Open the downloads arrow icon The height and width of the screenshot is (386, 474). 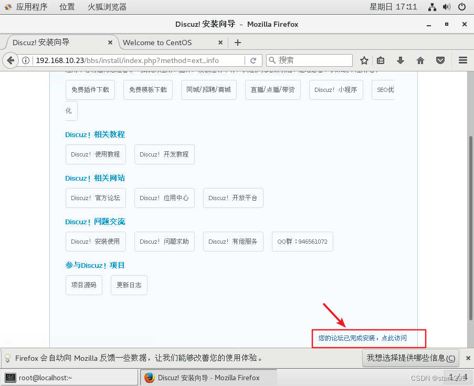pyautogui.click(x=400, y=60)
